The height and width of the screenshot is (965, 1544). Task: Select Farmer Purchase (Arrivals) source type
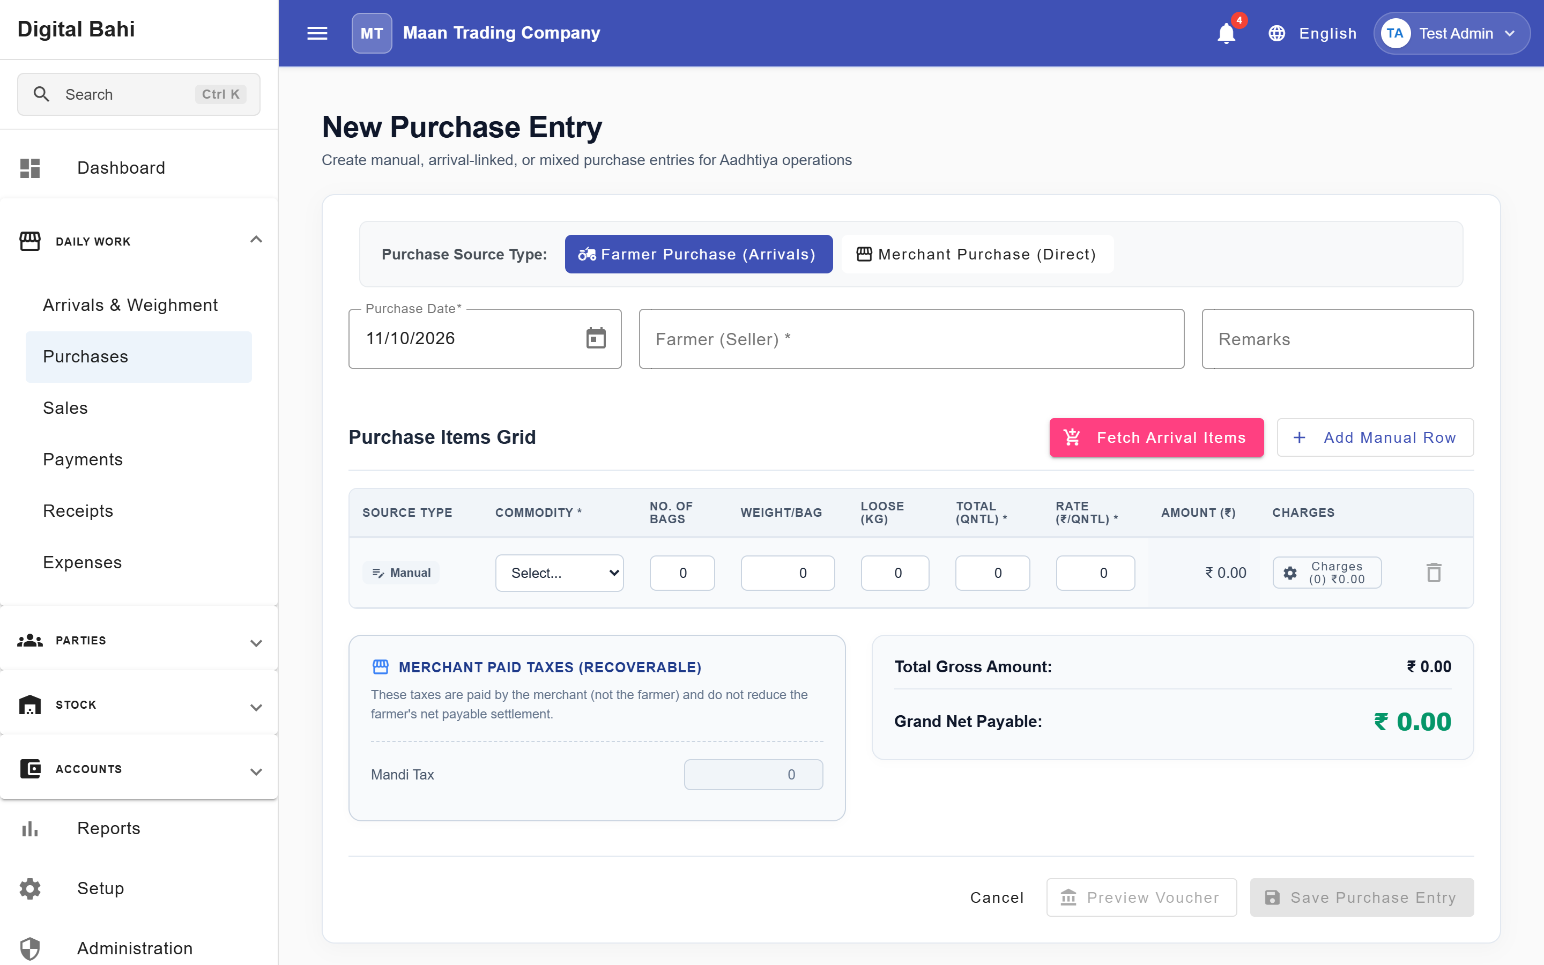(x=699, y=254)
